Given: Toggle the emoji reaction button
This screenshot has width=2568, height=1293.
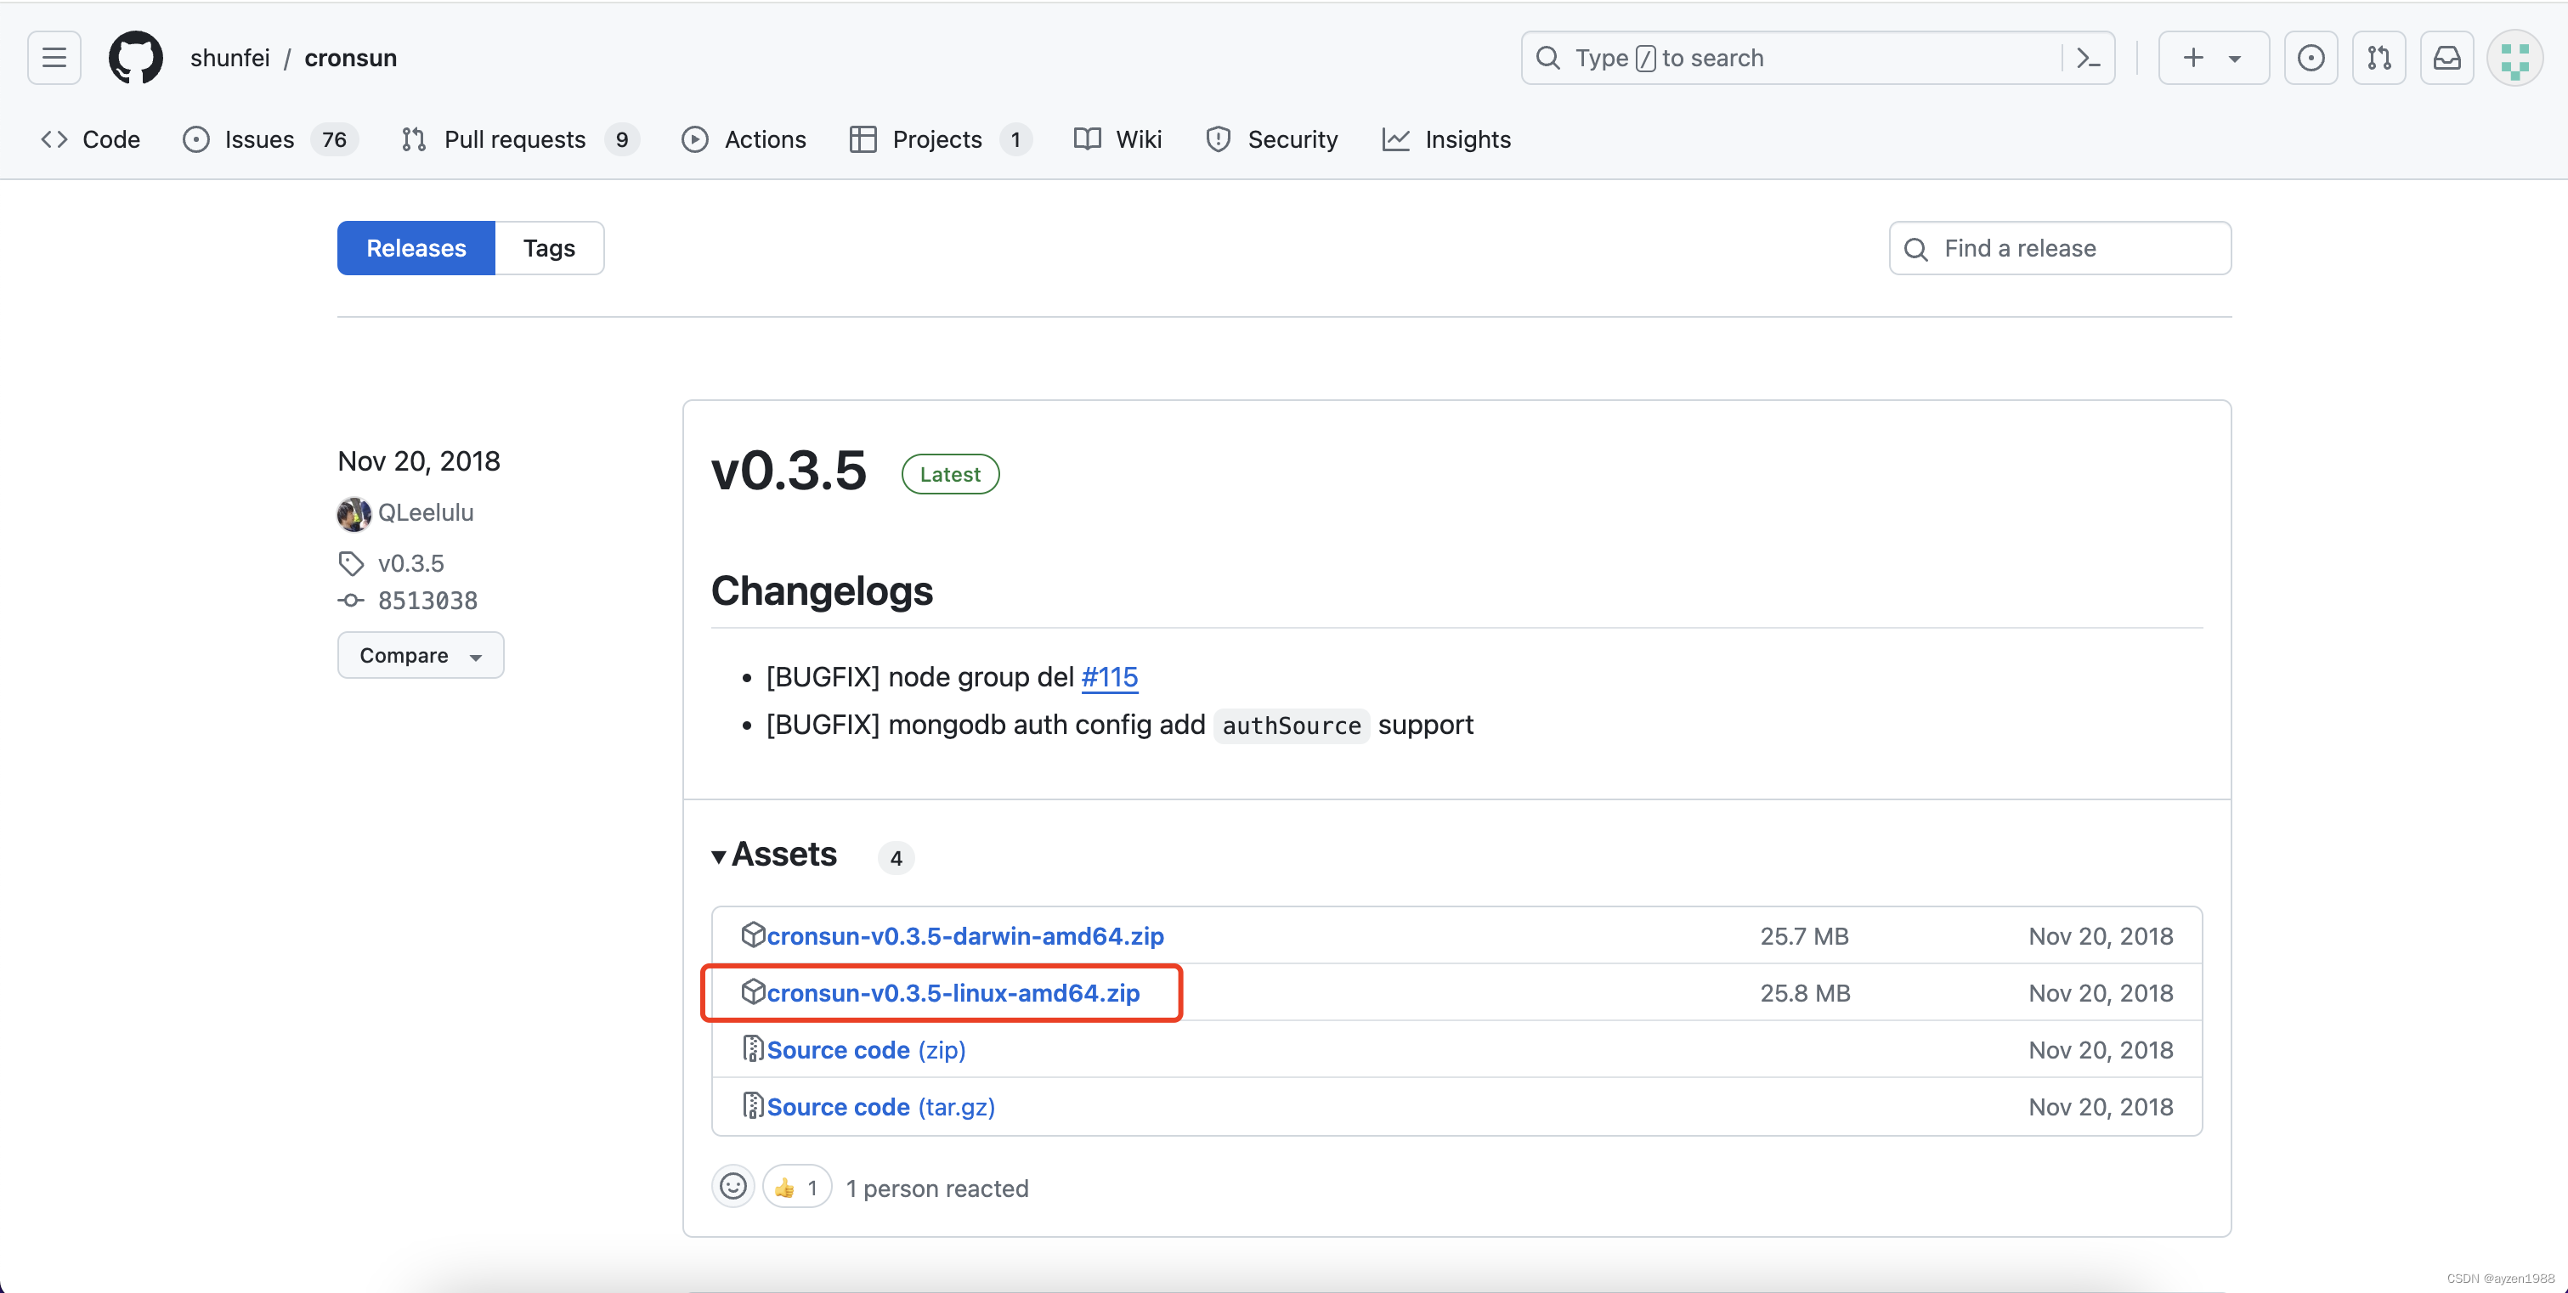Looking at the screenshot, I should [x=731, y=1188].
